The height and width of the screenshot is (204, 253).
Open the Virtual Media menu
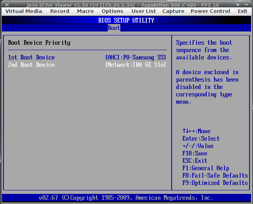pyautogui.click(x=23, y=11)
